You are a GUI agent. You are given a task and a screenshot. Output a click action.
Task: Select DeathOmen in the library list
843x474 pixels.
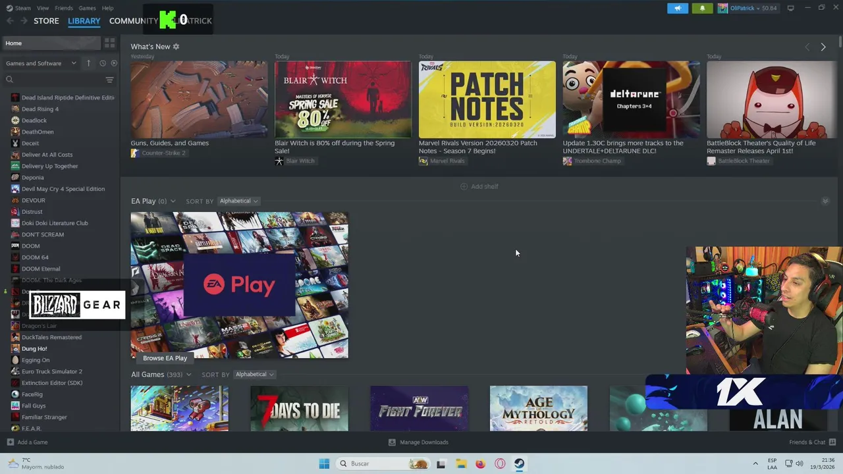(38, 132)
